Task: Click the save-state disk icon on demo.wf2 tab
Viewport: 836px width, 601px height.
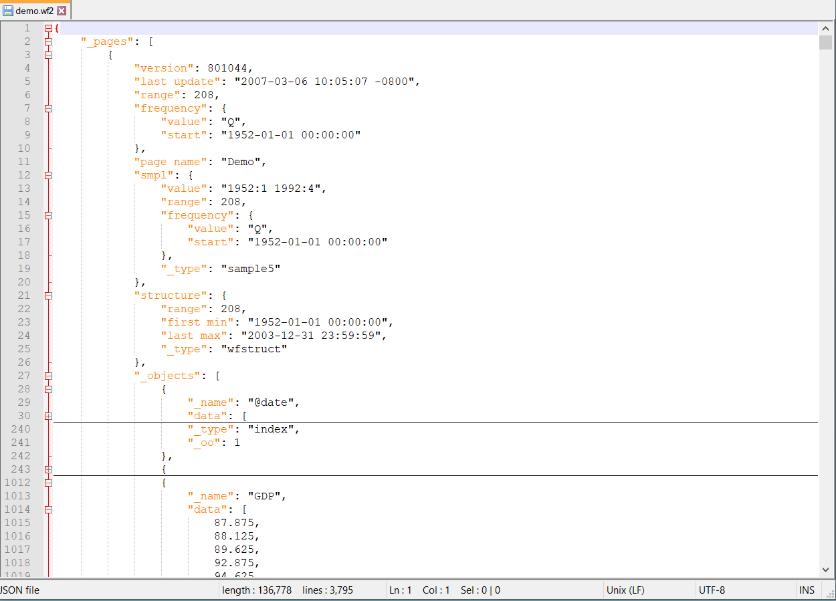Action: (8, 11)
